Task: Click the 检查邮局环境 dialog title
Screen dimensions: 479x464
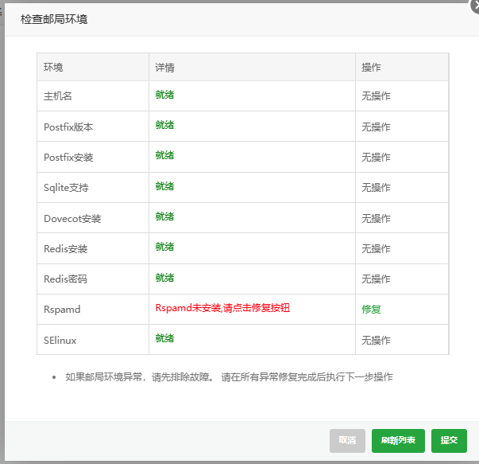Action: (x=54, y=19)
